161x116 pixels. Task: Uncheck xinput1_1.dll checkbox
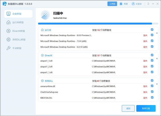click(x=152, y=72)
